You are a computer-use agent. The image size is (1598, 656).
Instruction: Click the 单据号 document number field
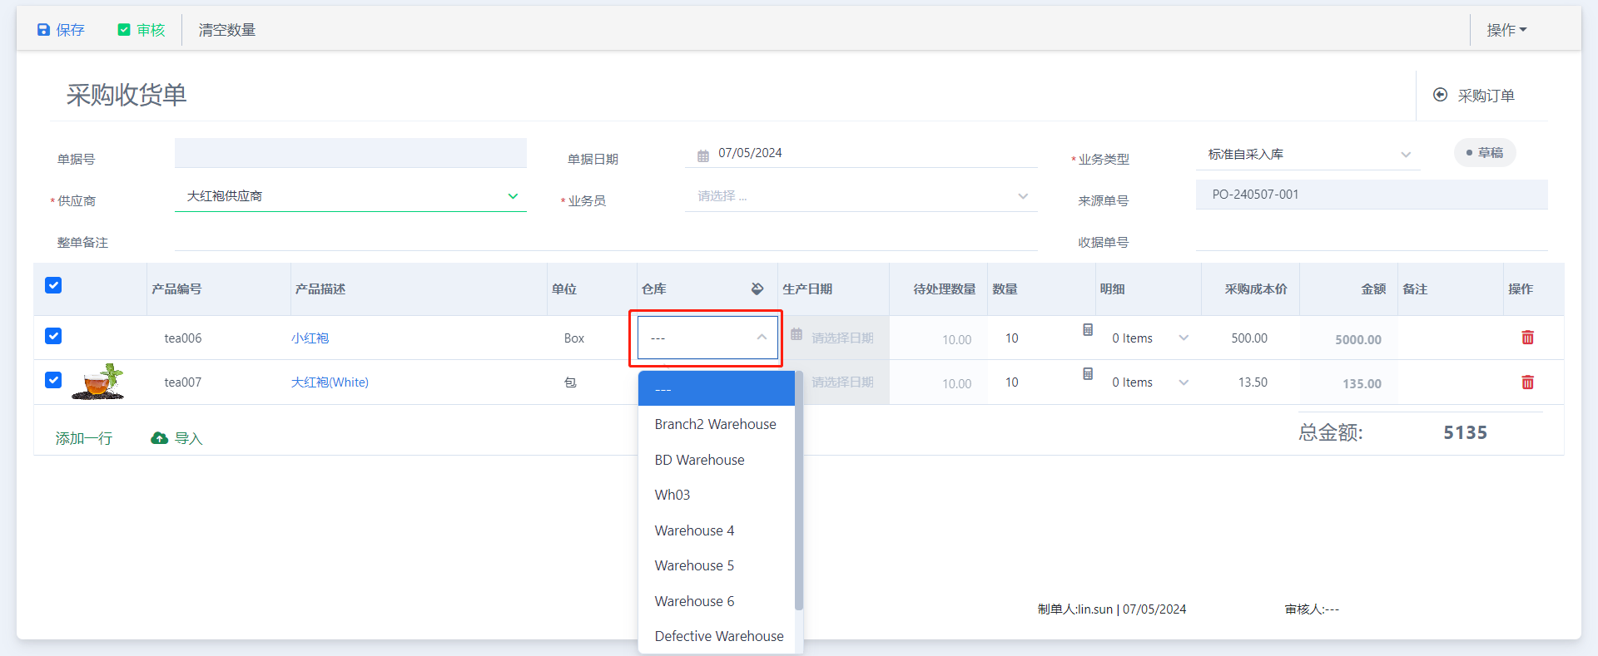[350, 153]
